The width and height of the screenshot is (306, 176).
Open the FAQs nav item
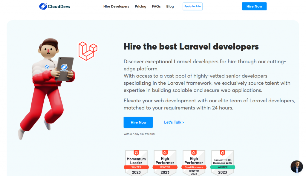[156, 6]
